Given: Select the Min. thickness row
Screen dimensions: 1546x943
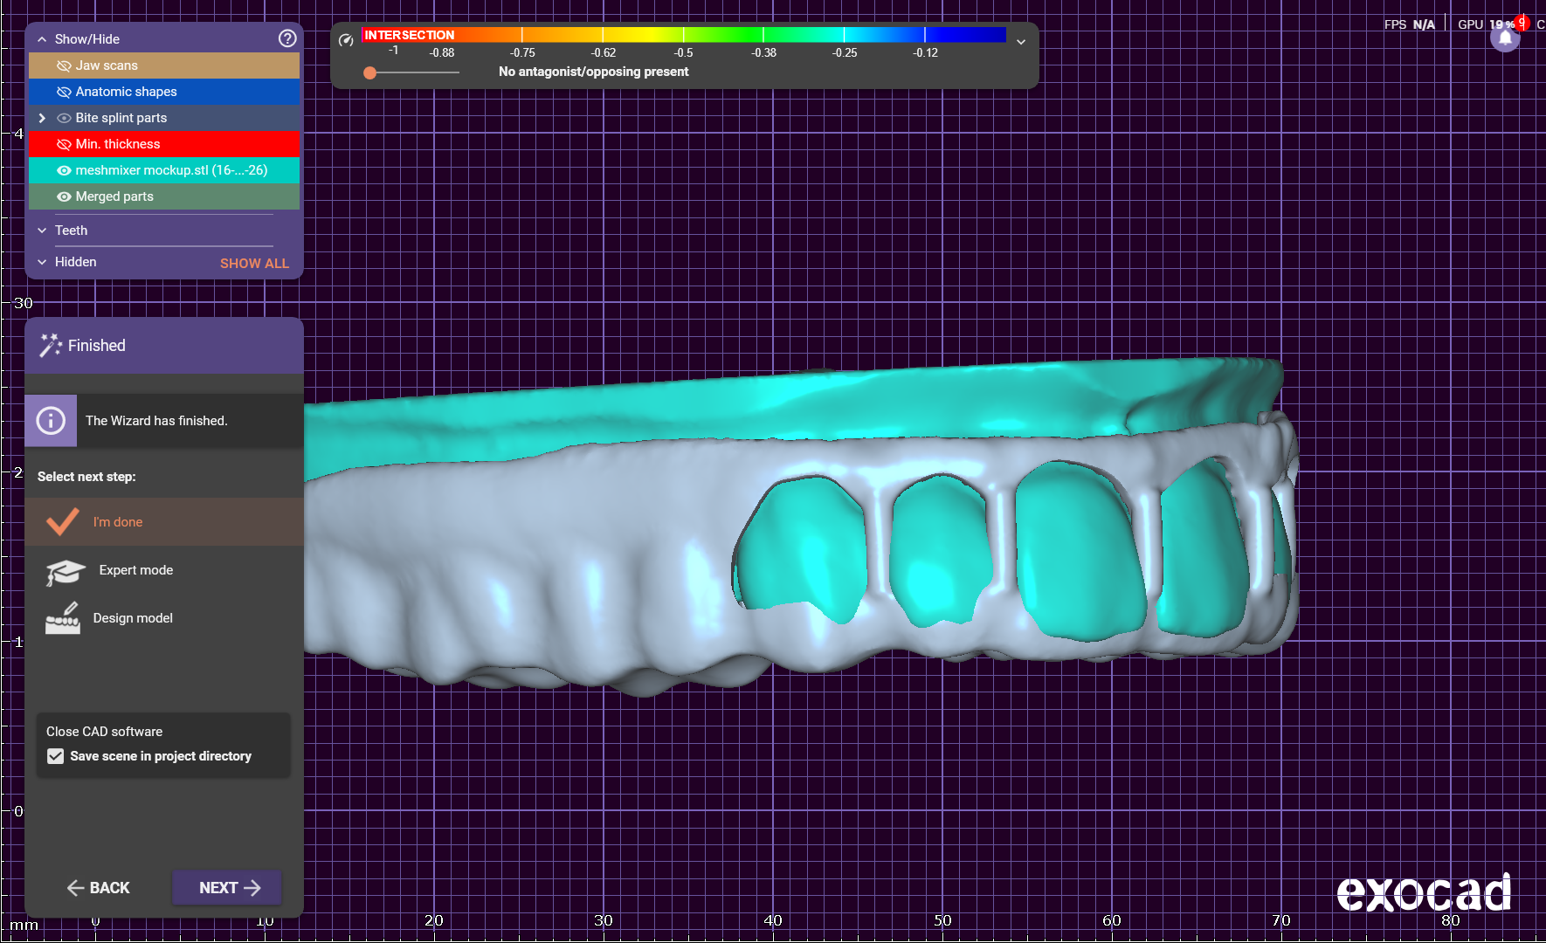Looking at the screenshot, I should click(118, 144).
